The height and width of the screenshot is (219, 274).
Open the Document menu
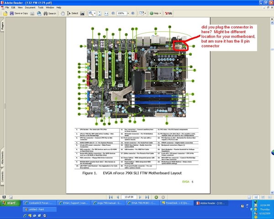tap(30, 7)
